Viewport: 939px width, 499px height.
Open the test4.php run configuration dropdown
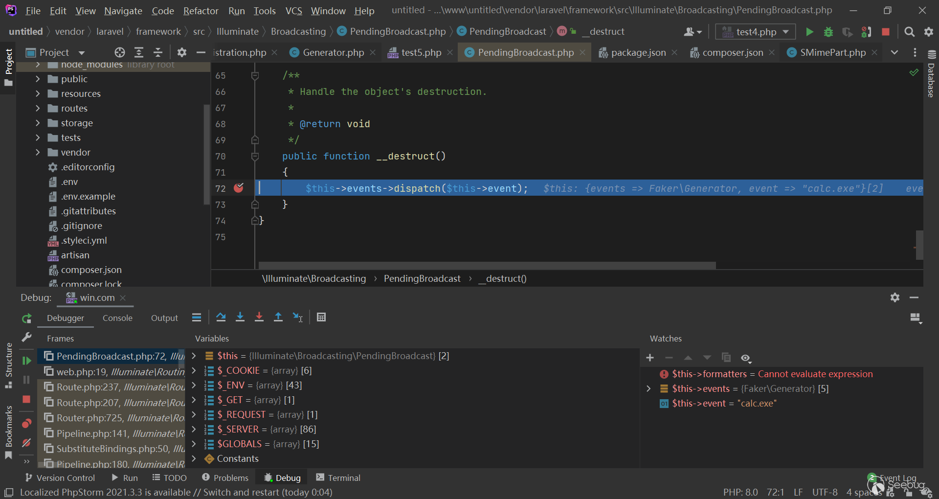pos(756,32)
